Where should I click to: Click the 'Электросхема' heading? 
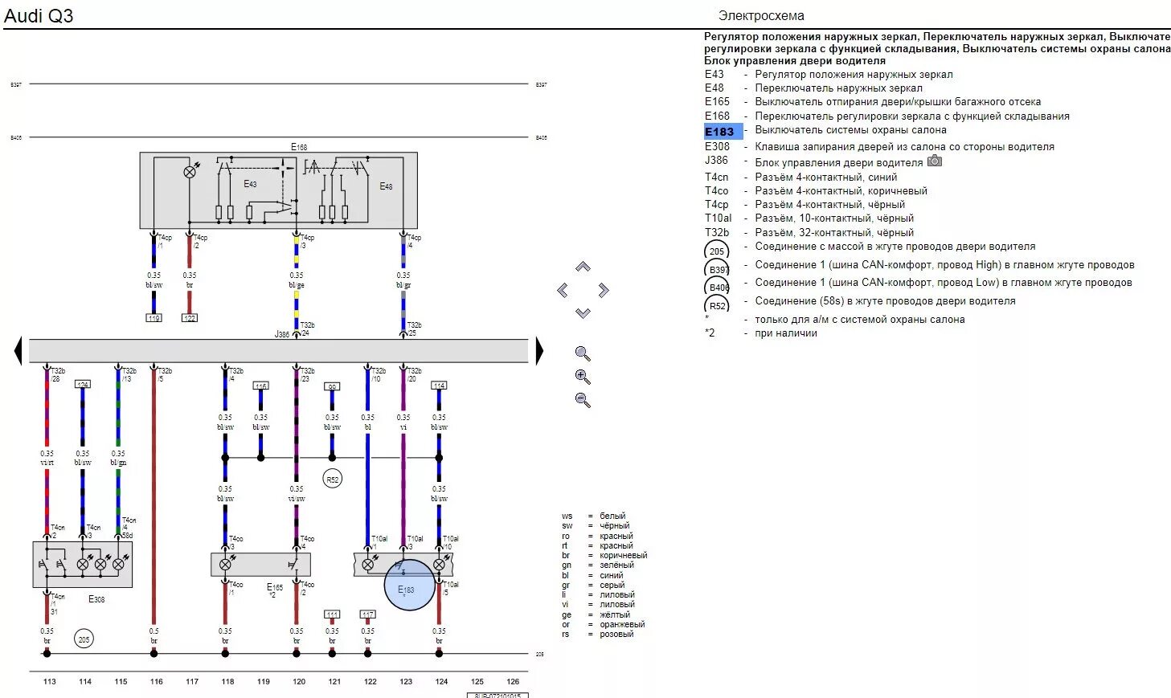[761, 16]
